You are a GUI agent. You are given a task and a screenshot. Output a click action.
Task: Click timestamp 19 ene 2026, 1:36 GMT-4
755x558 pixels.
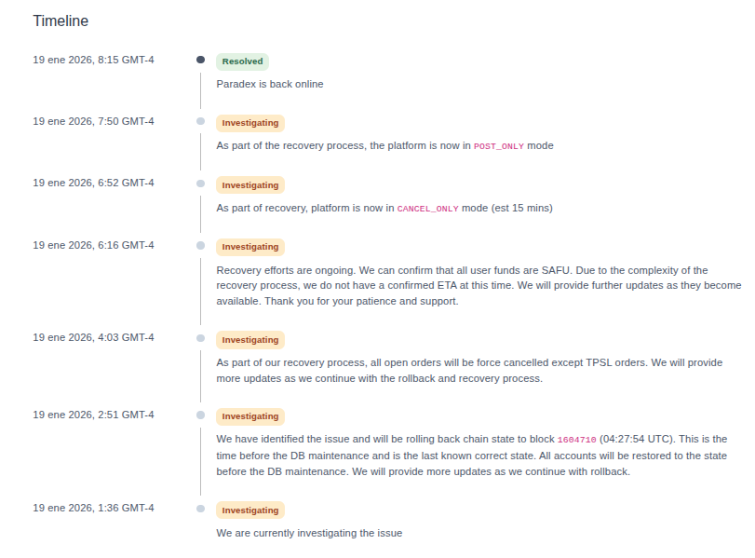point(93,508)
